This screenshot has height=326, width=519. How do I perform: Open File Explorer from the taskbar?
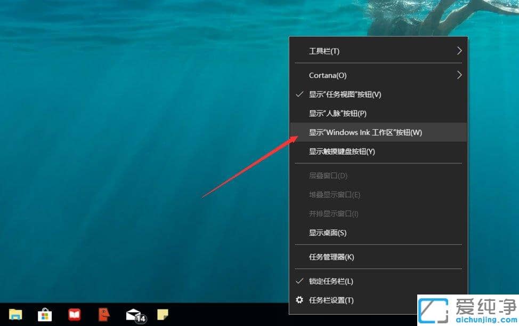click(16, 315)
